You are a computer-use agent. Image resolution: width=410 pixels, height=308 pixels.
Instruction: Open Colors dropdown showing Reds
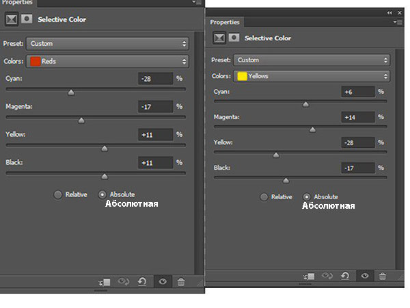tap(107, 62)
